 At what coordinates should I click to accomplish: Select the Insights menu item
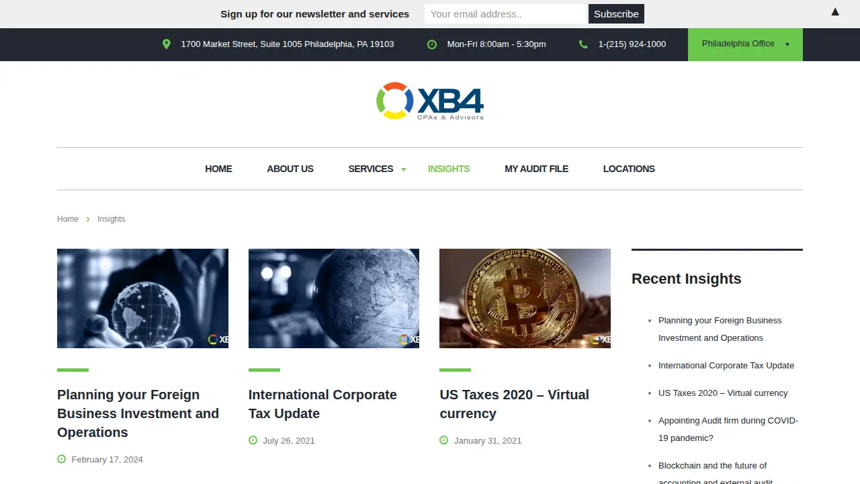449,169
